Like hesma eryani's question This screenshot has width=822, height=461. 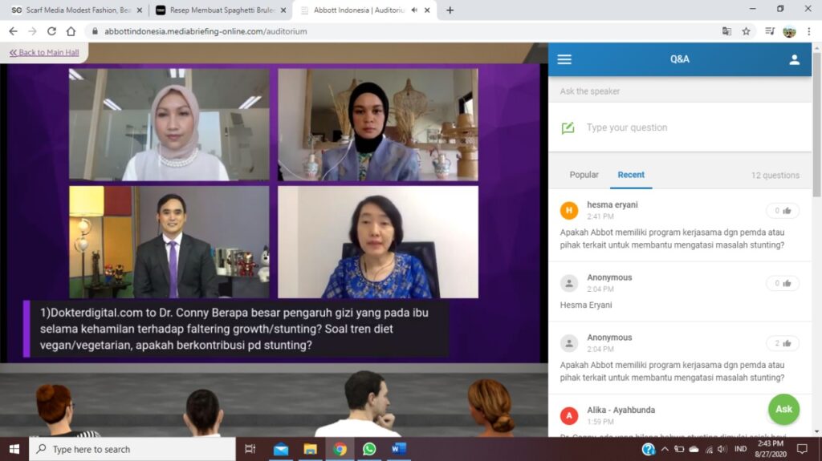click(x=782, y=211)
